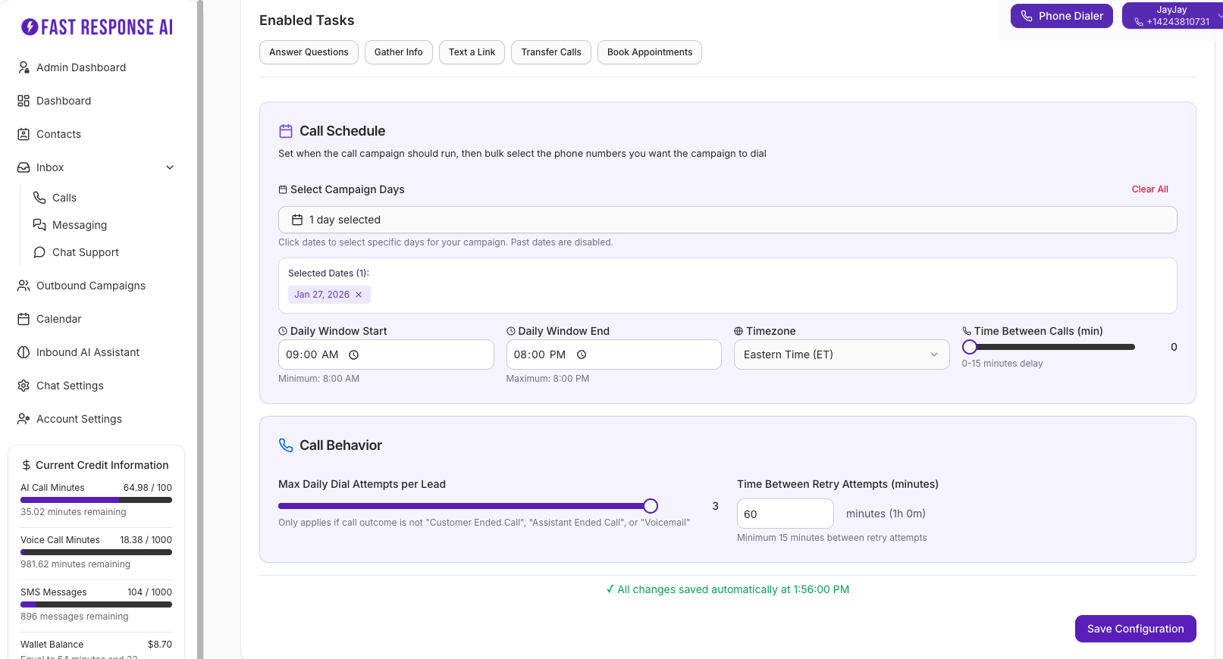Toggle the Answer Questions task
The image size is (1223, 659).
pyautogui.click(x=309, y=52)
